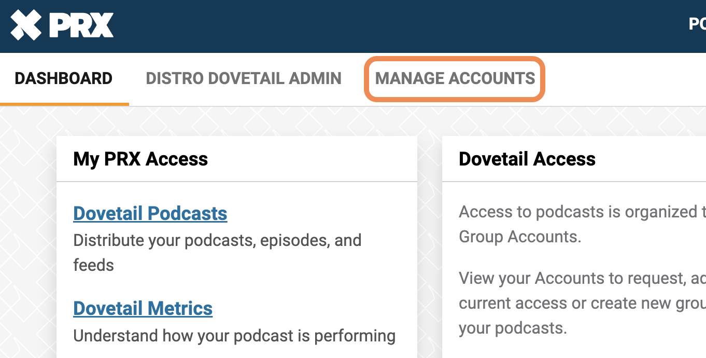Click the paragraph starting "Access to podcasts is organized"
Screen dimensions: 706x358
582,224
